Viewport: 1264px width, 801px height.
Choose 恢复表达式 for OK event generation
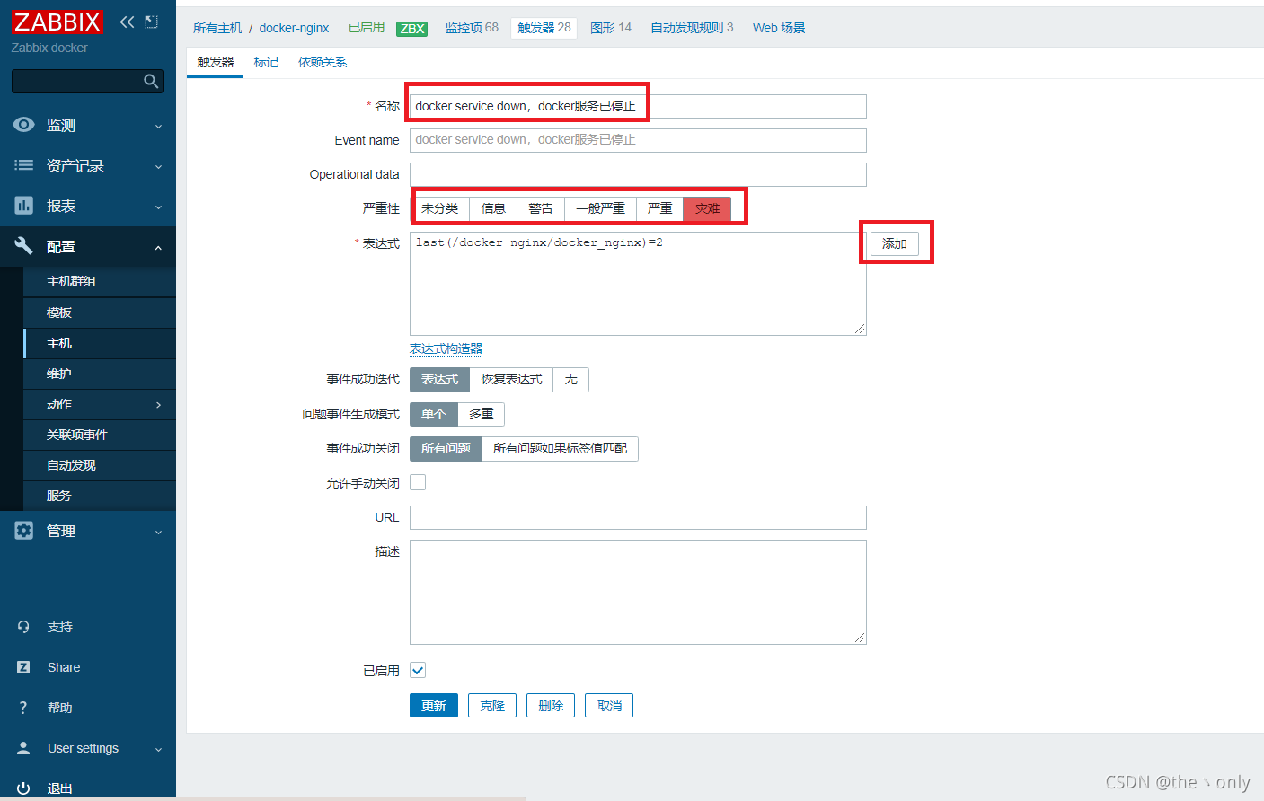coord(511,380)
